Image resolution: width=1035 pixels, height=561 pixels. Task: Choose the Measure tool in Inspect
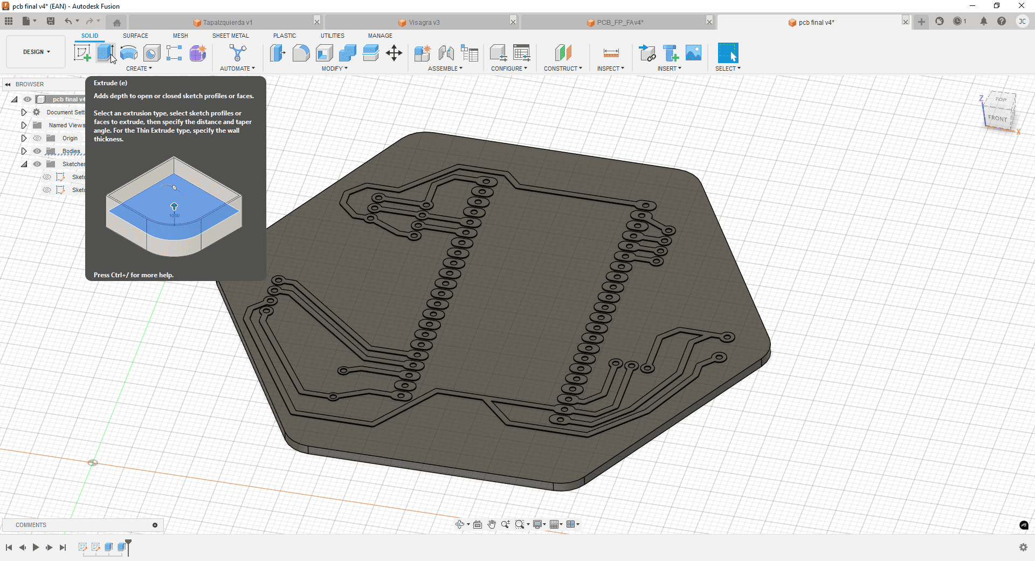pyautogui.click(x=611, y=53)
